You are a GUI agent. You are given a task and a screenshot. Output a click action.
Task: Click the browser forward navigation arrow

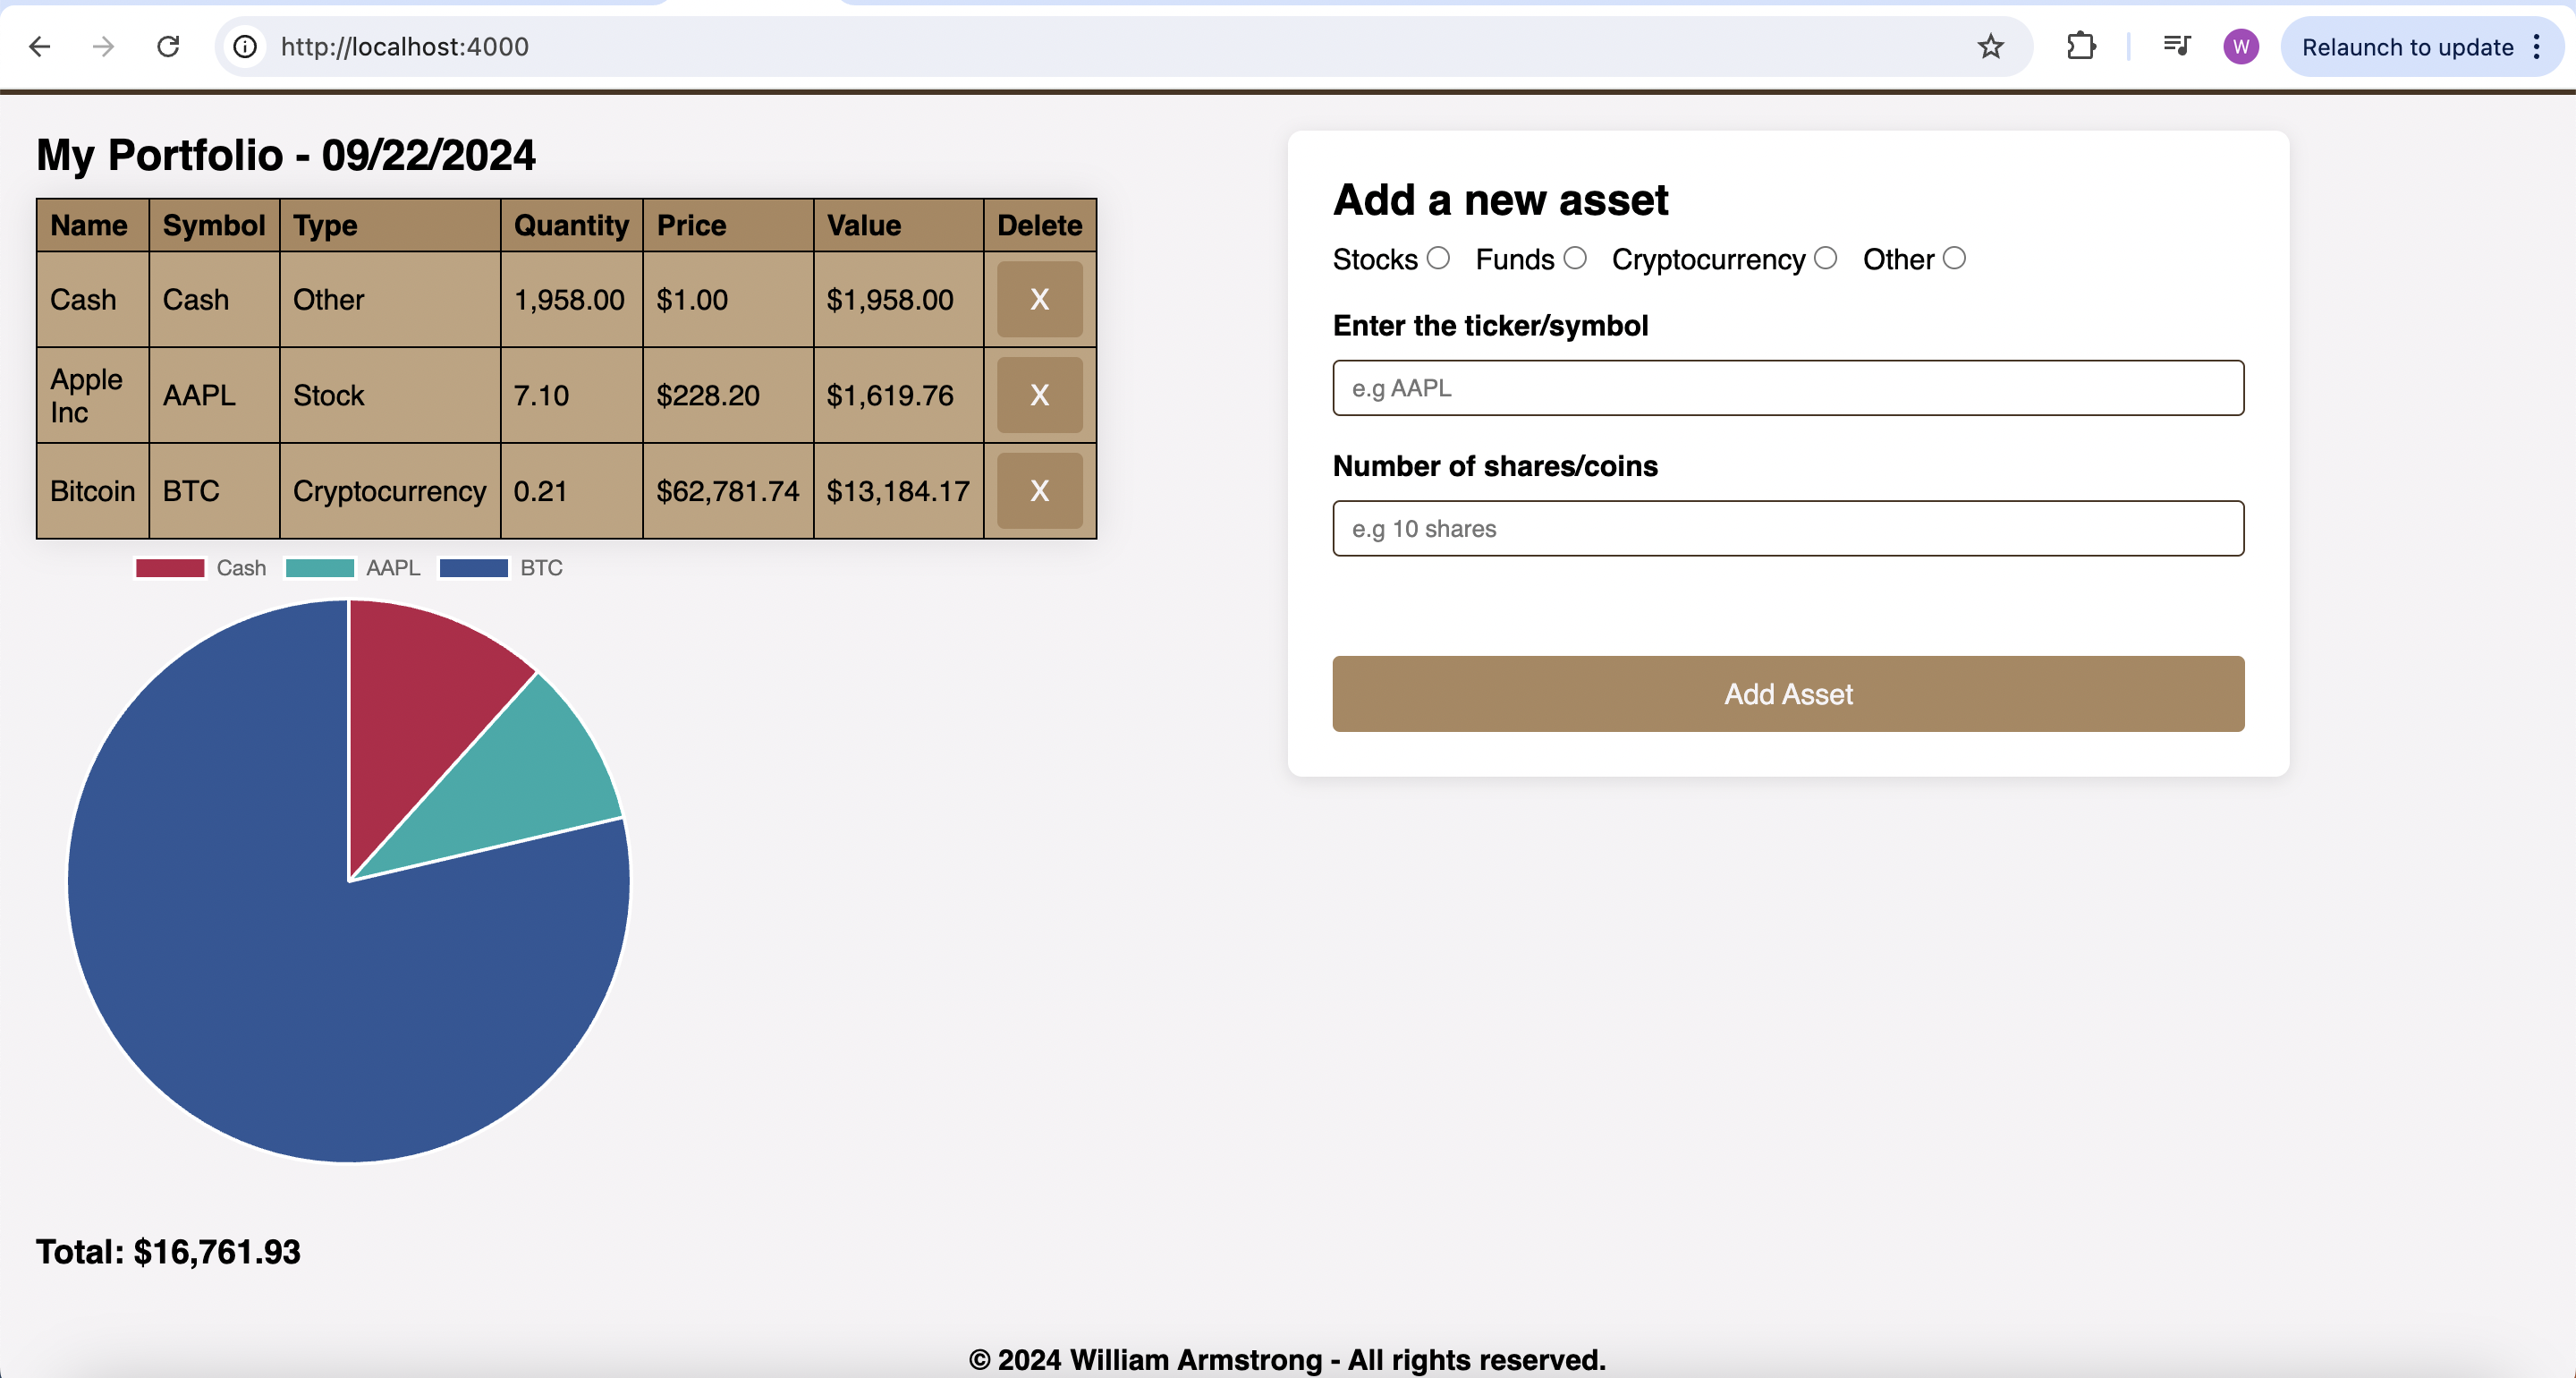pyautogui.click(x=103, y=46)
